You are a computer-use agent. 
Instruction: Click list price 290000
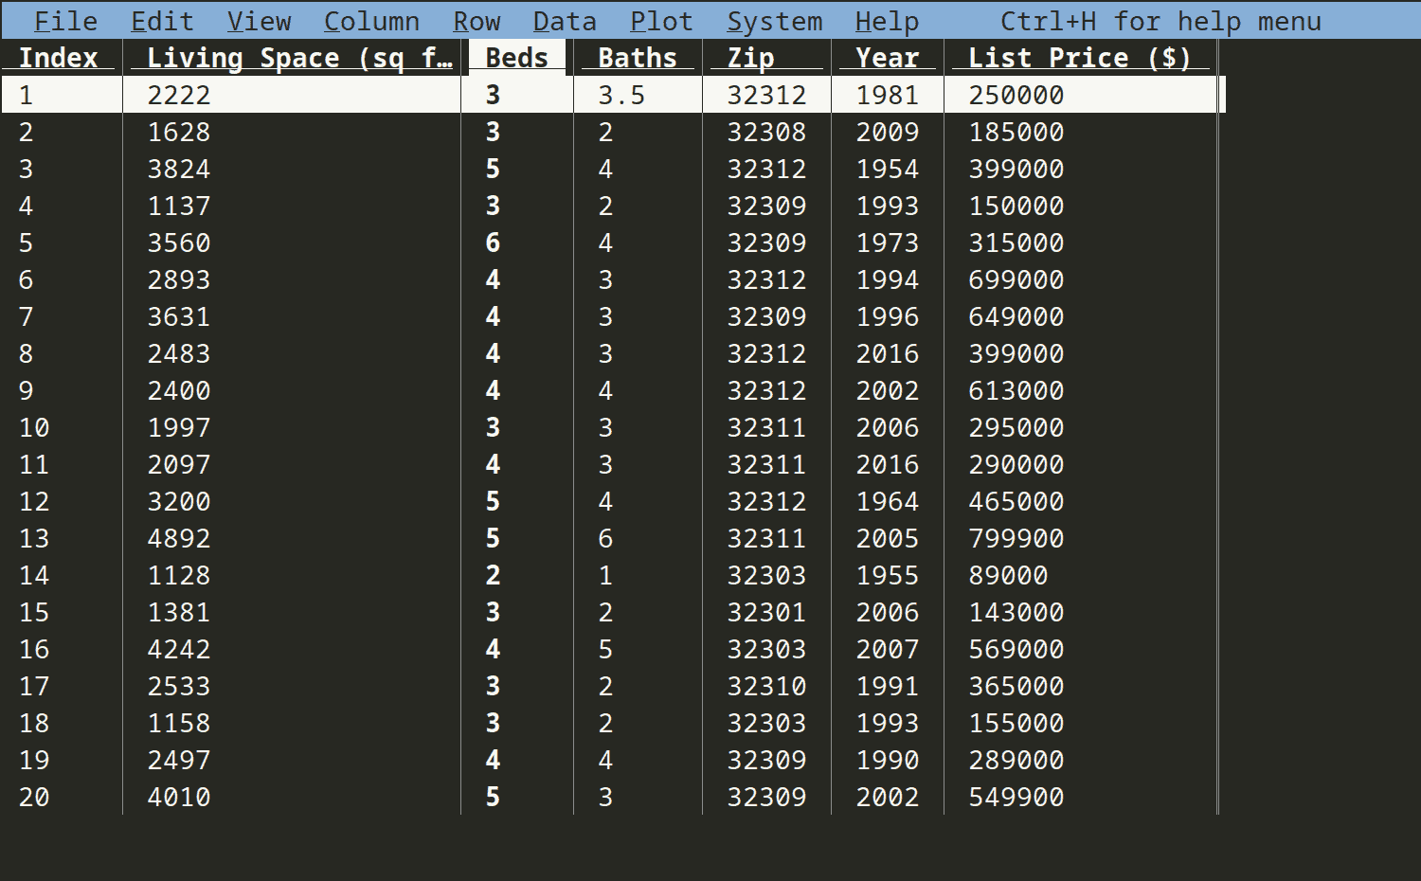pyautogui.click(x=1016, y=464)
